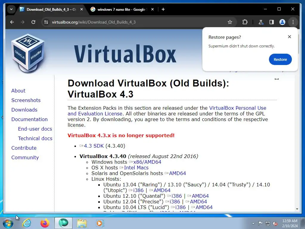The height and width of the screenshot is (229, 305).
Task: Open the profile avatar menu
Action: coord(282,22)
